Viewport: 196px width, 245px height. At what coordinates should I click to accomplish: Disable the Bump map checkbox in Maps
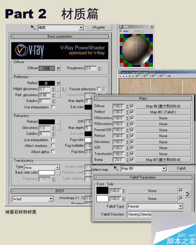click(132, 160)
